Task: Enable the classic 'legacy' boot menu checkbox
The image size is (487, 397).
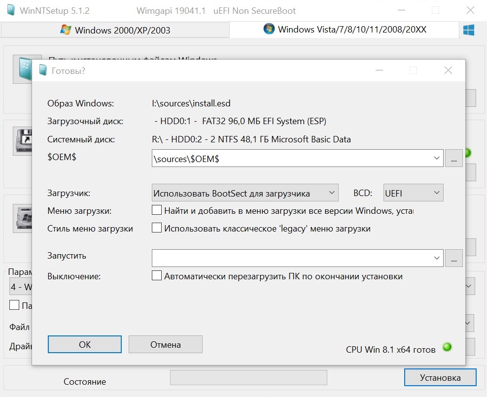Action: pyautogui.click(x=157, y=228)
